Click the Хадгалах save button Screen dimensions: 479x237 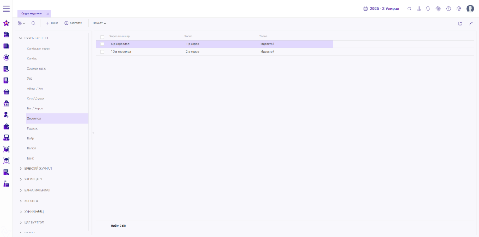click(73, 23)
